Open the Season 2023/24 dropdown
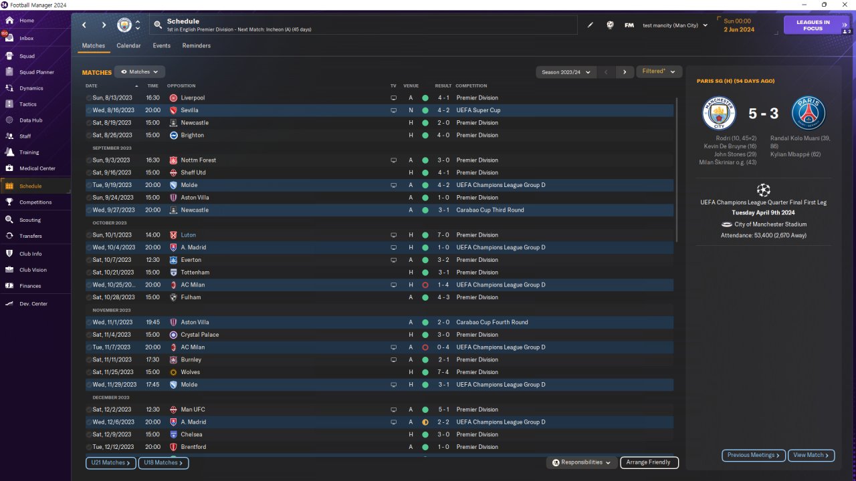This screenshot has height=481, width=856. point(567,71)
